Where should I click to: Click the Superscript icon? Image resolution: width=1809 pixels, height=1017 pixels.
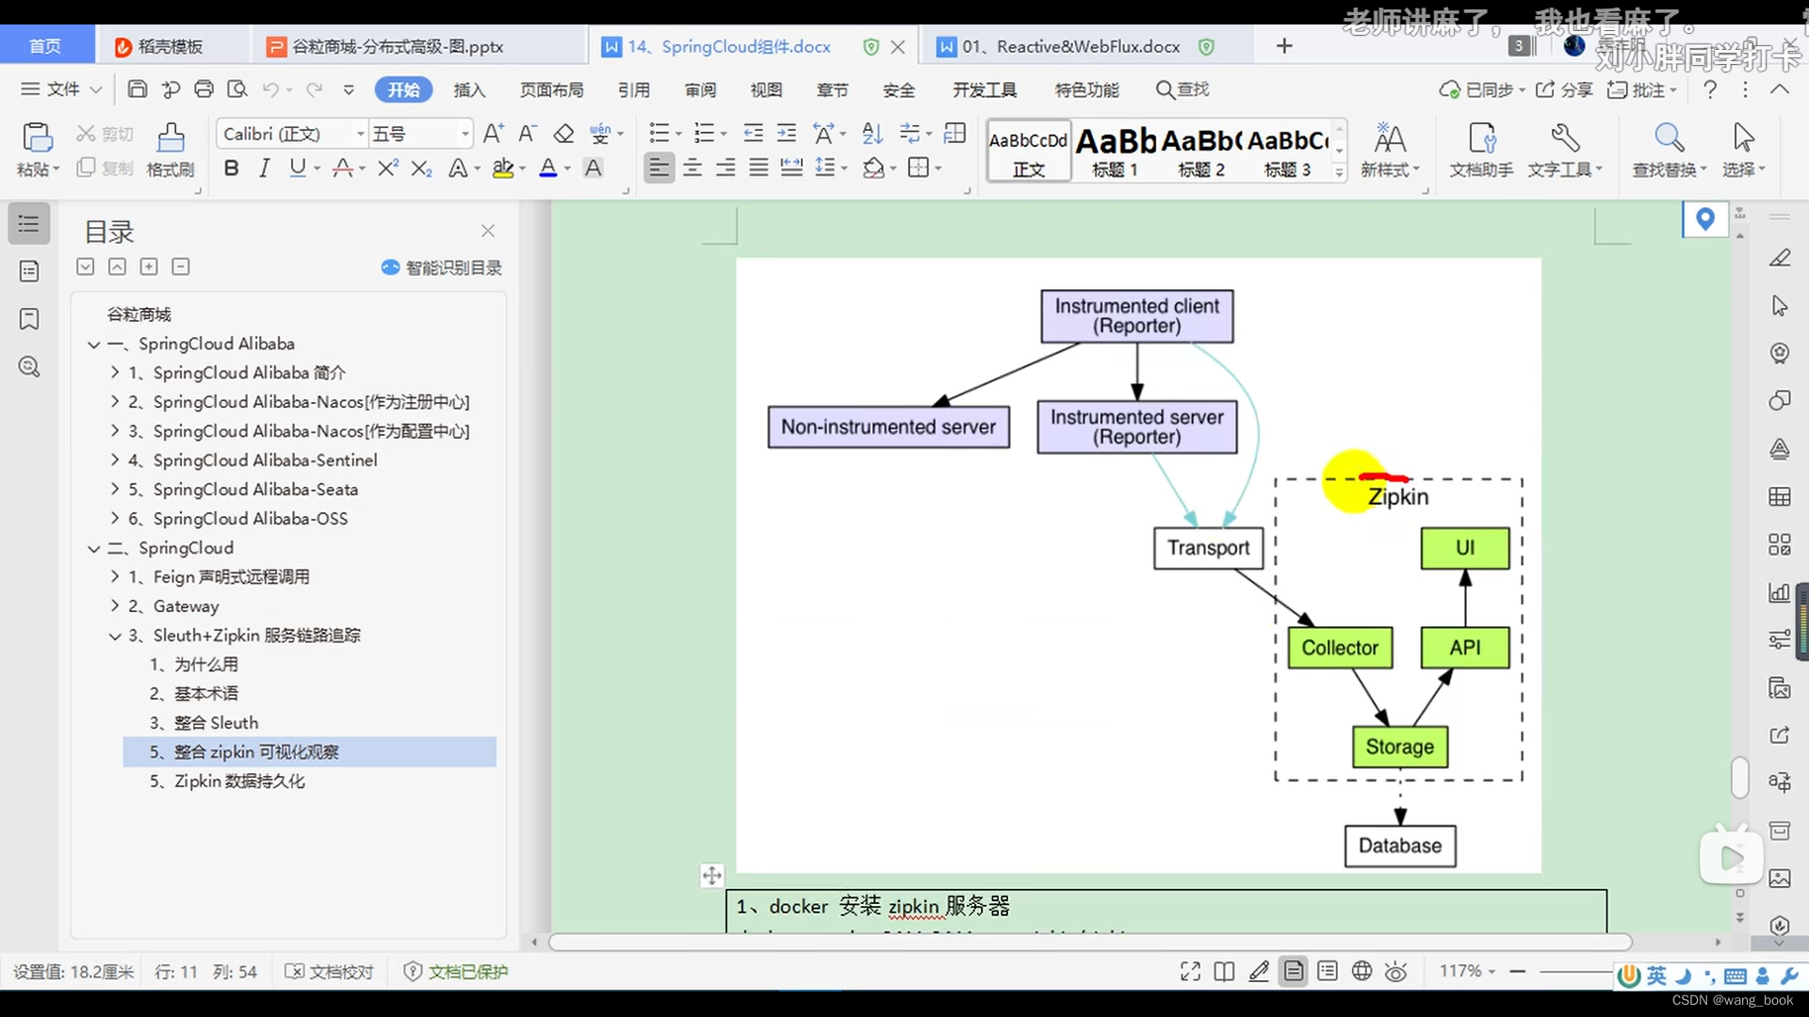[387, 169]
